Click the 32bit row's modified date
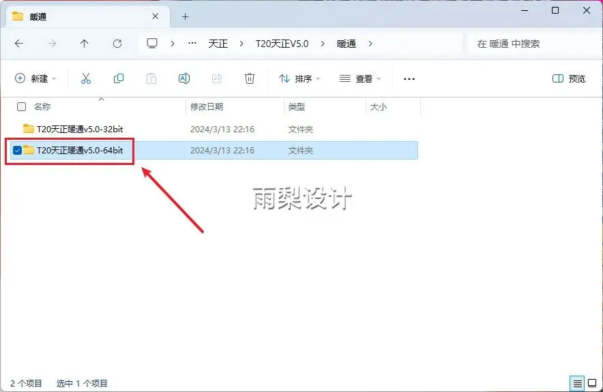This screenshot has height=392, width=603. 222,129
